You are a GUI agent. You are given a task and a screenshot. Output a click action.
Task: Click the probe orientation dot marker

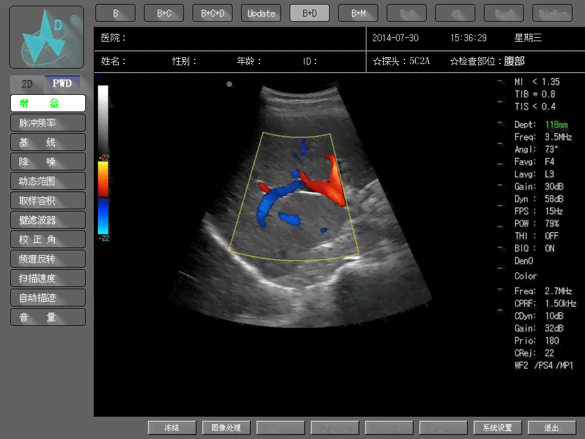[x=230, y=84]
